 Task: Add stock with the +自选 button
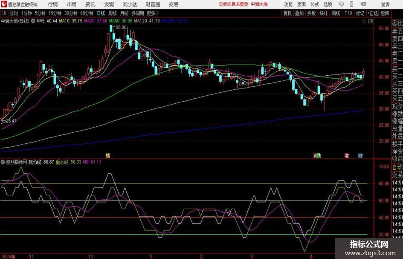pyautogui.click(x=373, y=13)
